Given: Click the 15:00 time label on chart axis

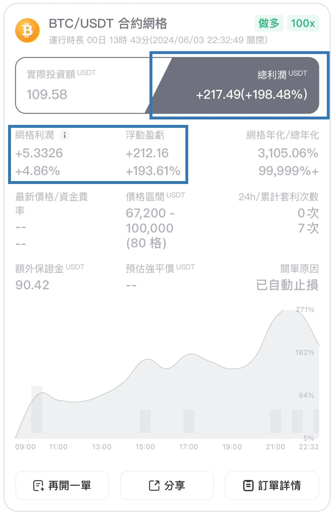Looking at the screenshot, I should click(145, 447).
